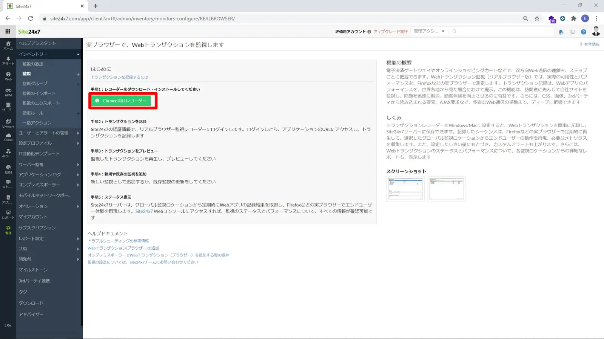This screenshot has width=604, height=339.
Task: Select the 管理 gear icon
Action: click(x=8, y=230)
